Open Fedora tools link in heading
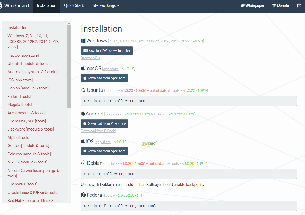Image resolution: width=305 pixels, height=215 pixels. click(108, 195)
